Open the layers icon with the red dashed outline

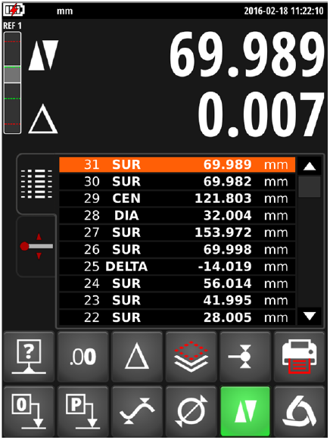point(191,357)
